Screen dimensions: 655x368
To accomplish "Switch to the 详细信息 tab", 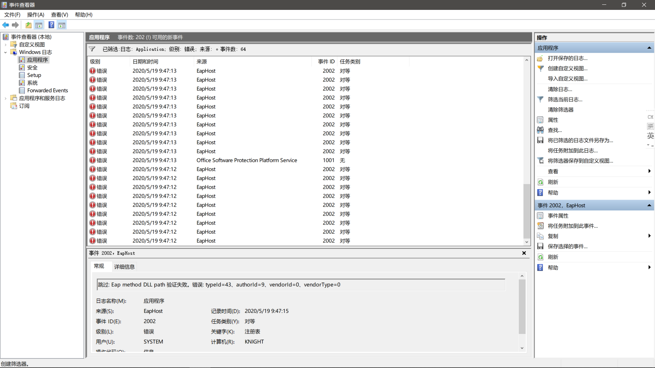I will click(x=124, y=266).
